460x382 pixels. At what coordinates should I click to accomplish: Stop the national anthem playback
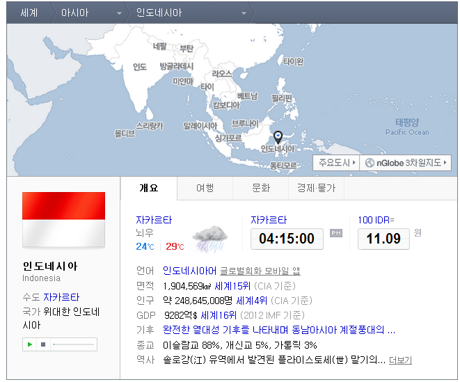[x=42, y=344]
